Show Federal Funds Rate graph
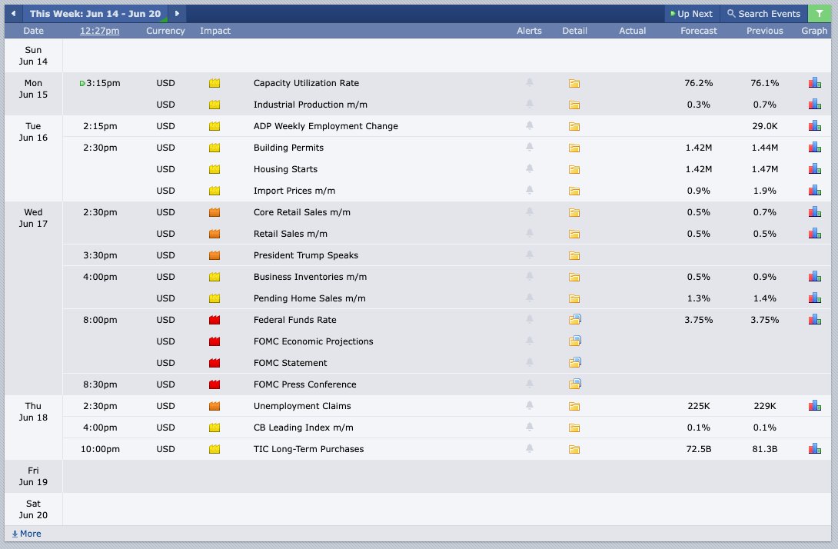The width and height of the screenshot is (838, 549). (x=814, y=320)
